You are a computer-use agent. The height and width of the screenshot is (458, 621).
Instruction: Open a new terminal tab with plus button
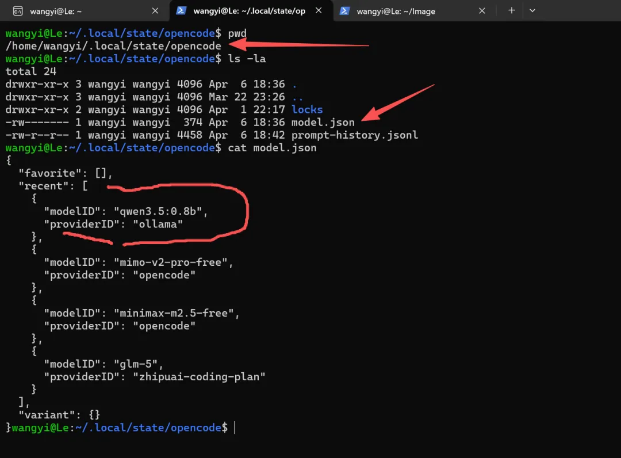(x=512, y=10)
